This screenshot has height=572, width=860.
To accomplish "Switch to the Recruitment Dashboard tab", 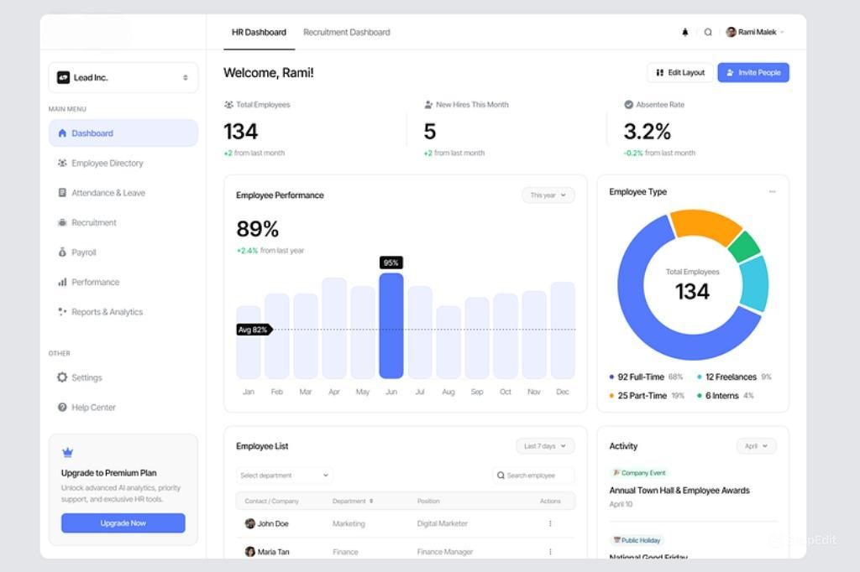I will point(346,33).
